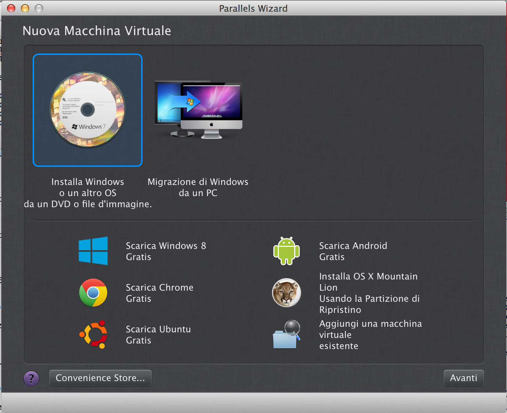Click the Windows 8 logo icon
507x413 pixels.
(93, 251)
